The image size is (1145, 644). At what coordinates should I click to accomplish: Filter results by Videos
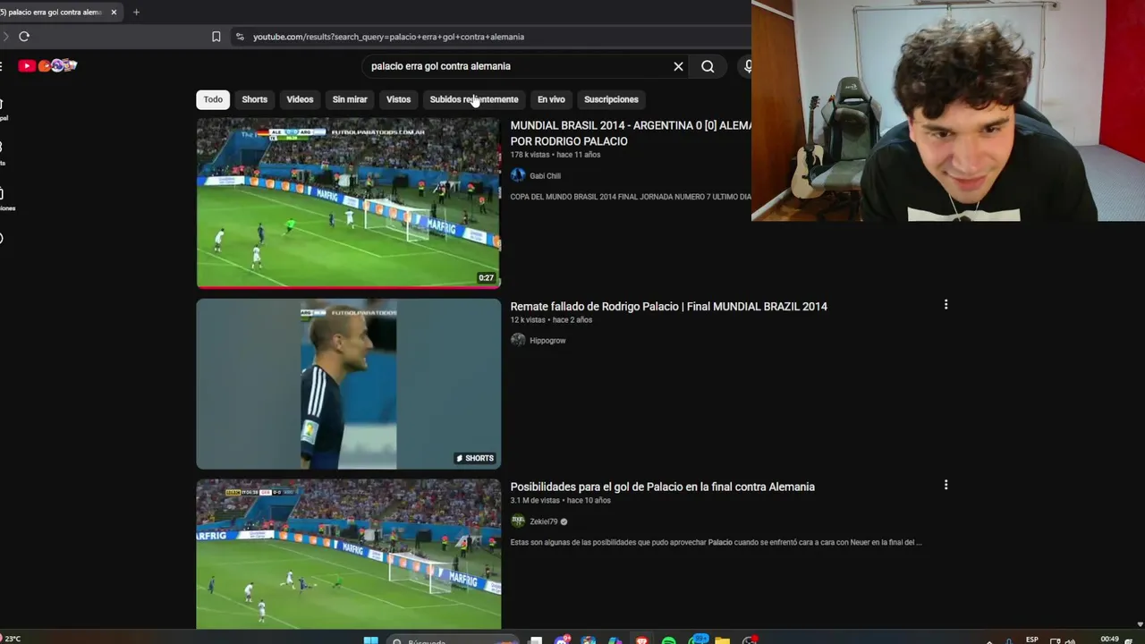pyautogui.click(x=300, y=99)
